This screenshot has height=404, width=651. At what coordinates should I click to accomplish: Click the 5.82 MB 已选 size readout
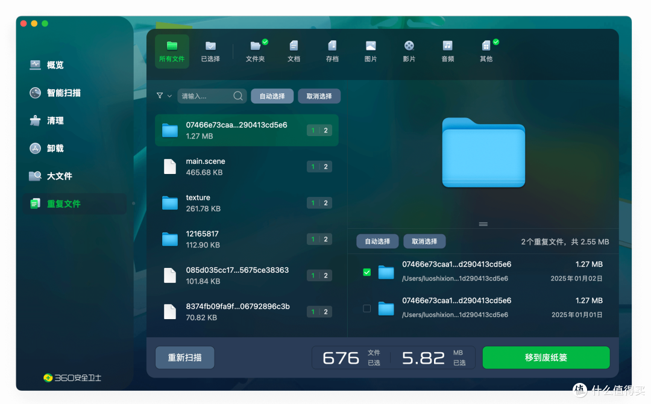(x=434, y=358)
